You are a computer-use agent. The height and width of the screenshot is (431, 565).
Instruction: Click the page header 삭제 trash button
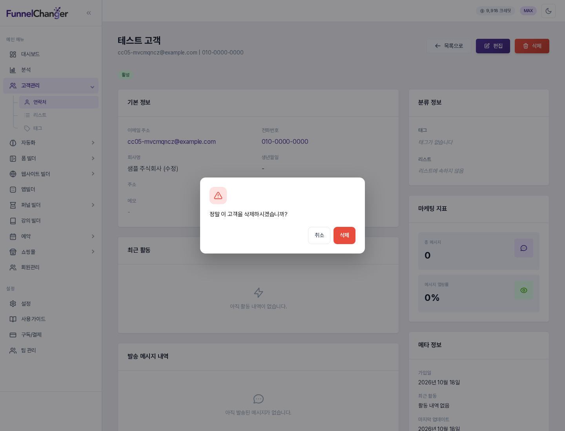pyautogui.click(x=532, y=46)
